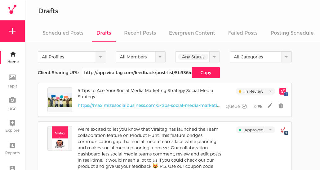Open Posting Schedule tab

point(292,33)
